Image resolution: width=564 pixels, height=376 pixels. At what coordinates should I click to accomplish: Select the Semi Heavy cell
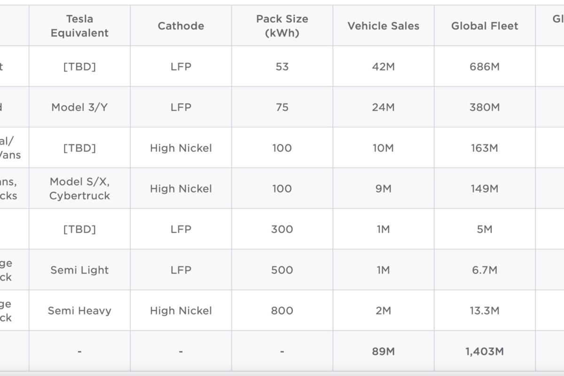click(79, 311)
